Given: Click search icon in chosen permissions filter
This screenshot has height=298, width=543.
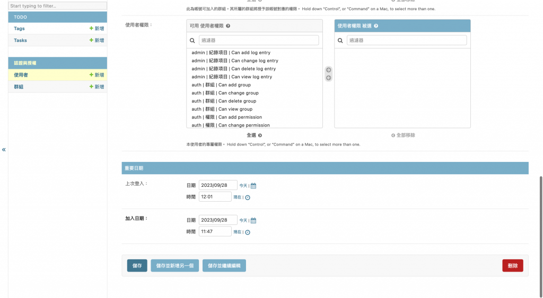Looking at the screenshot, I should coord(340,40).
